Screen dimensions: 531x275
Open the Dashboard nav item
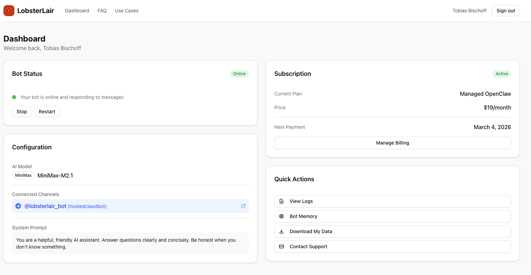coord(77,11)
